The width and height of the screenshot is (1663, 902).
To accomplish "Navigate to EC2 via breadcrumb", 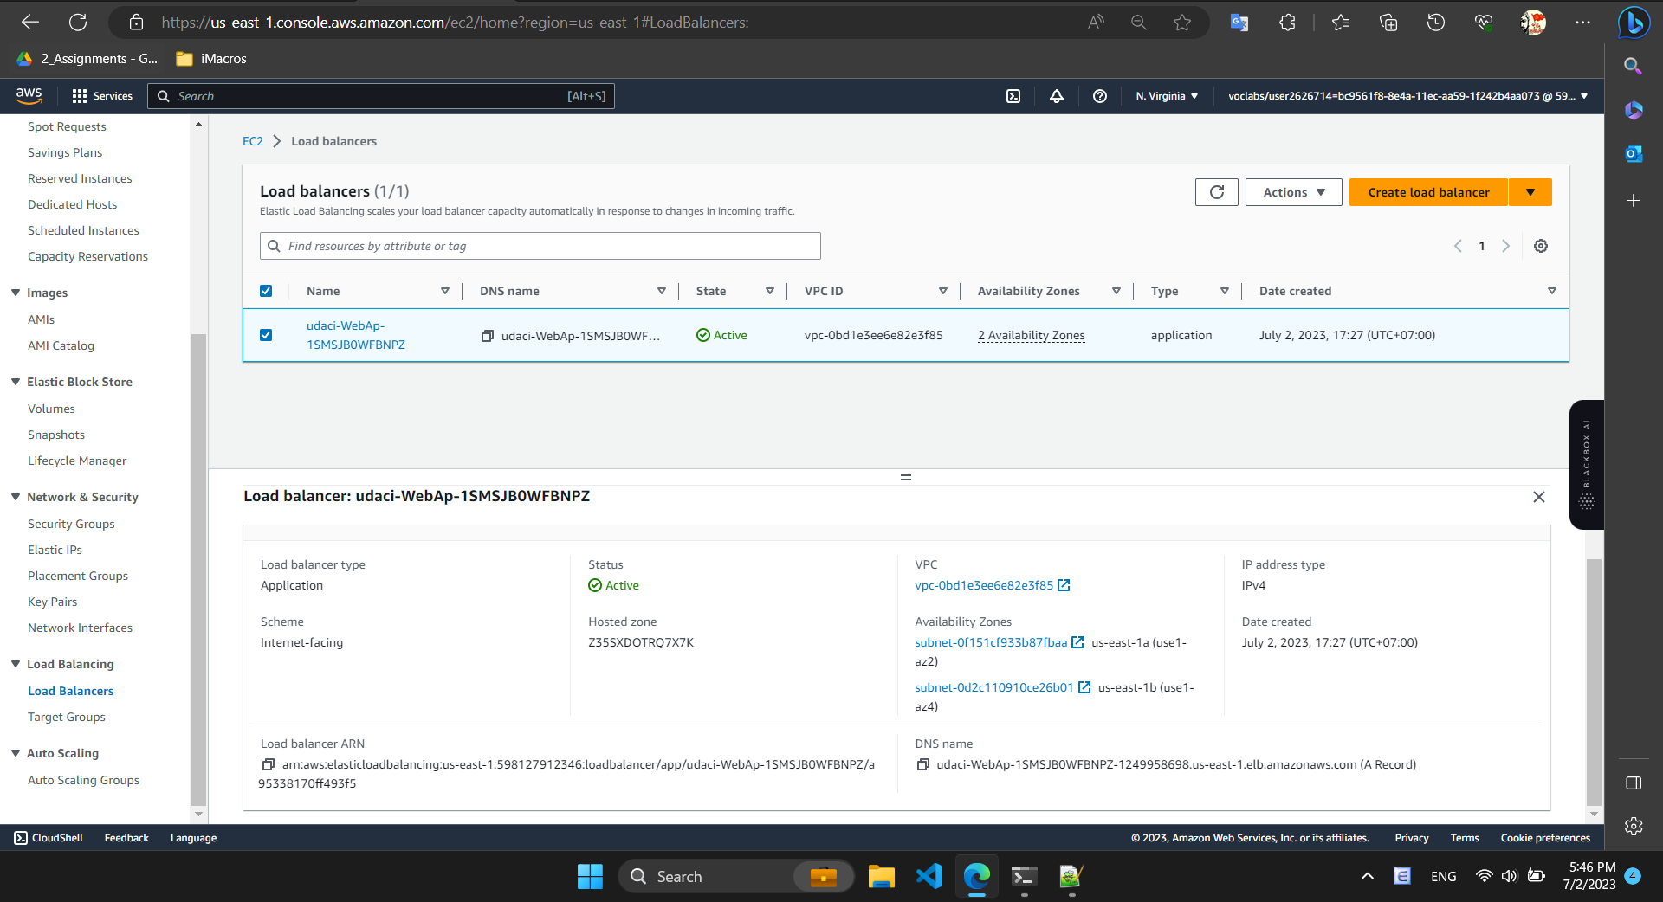I will [252, 140].
